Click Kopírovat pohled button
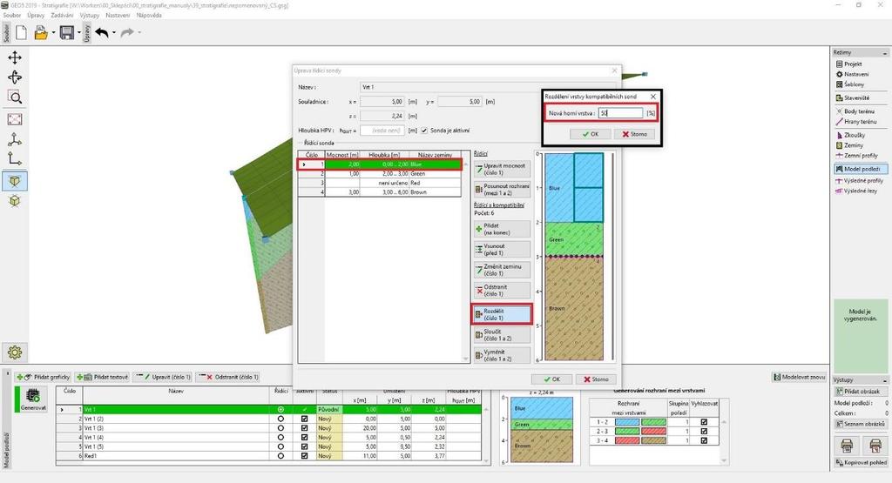 click(x=861, y=462)
